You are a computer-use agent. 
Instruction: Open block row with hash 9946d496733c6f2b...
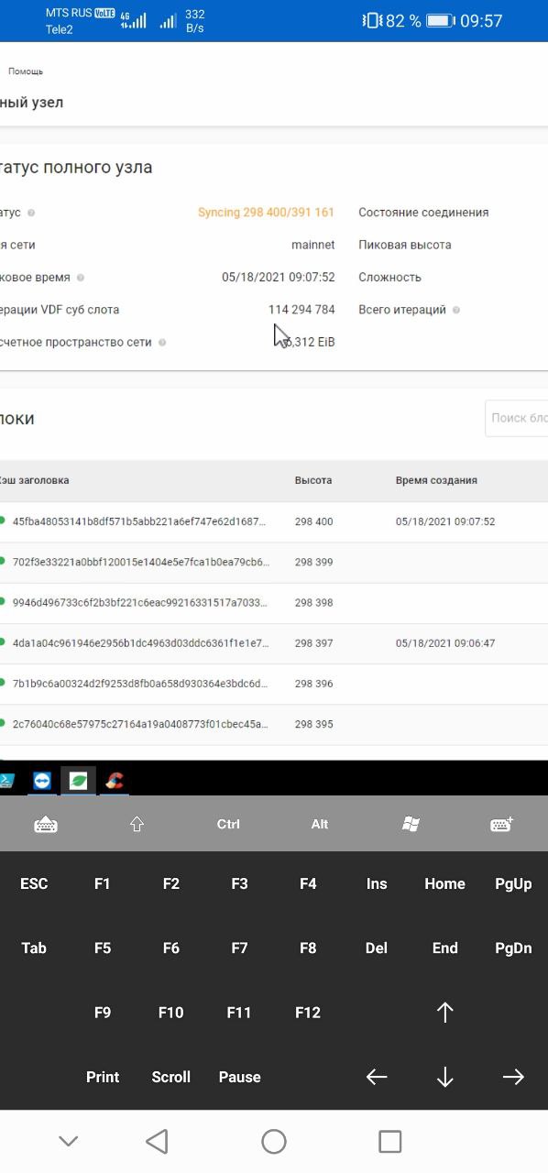pos(274,603)
